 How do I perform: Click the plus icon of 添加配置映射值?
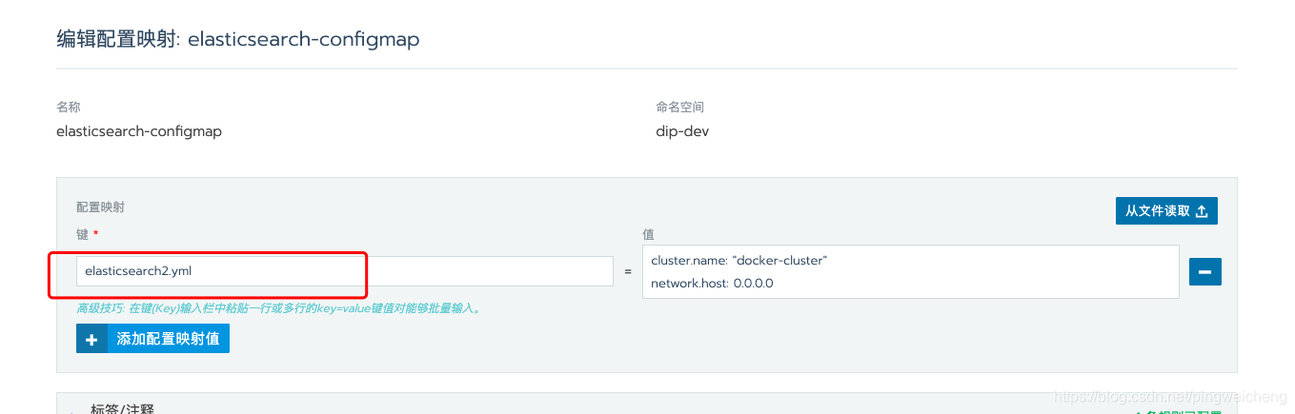click(91, 339)
